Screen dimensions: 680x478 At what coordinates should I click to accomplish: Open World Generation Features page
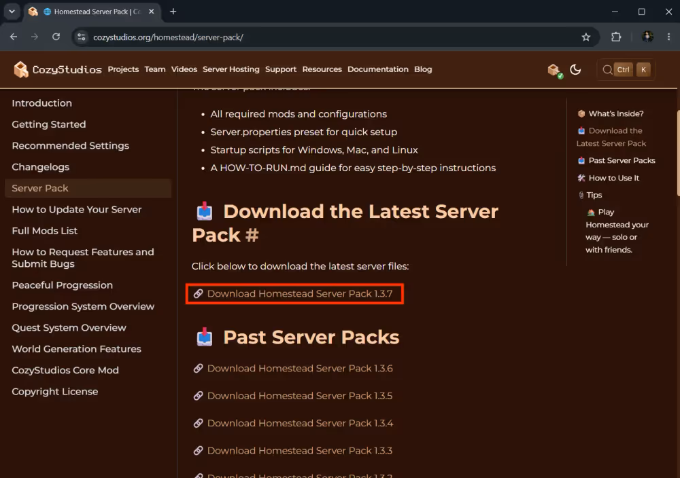[x=76, y=349]
